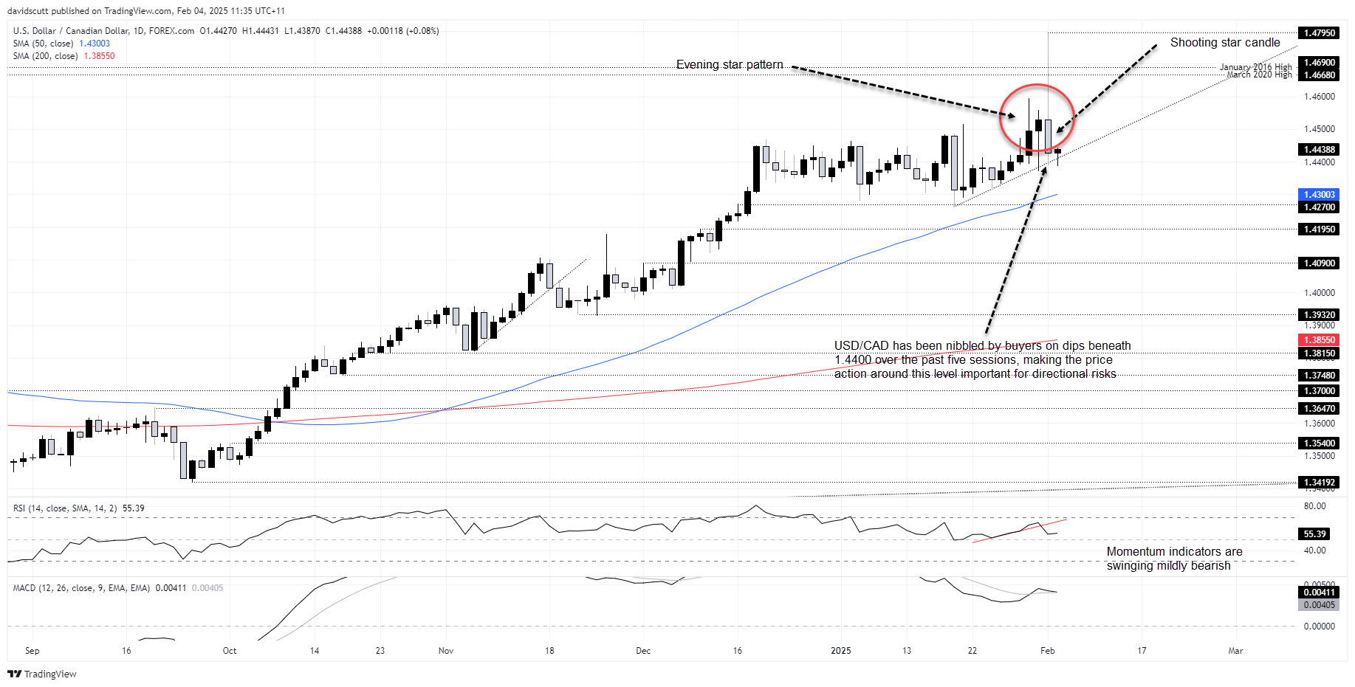
Task: Click the 1.40000 price scale tick
Action: pos(1320,293)
